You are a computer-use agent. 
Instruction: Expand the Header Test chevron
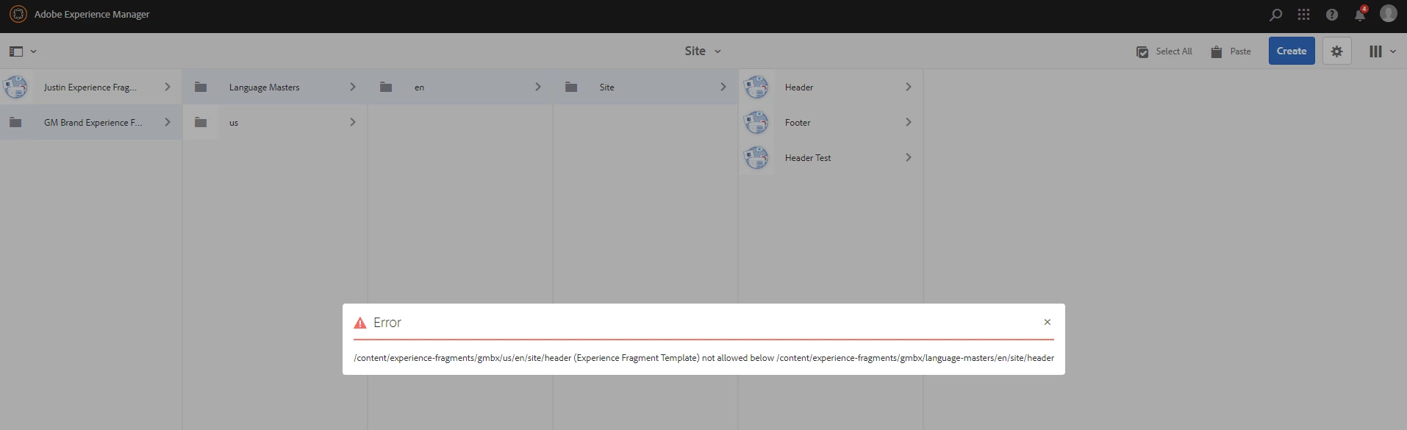(x=909, y=157)
